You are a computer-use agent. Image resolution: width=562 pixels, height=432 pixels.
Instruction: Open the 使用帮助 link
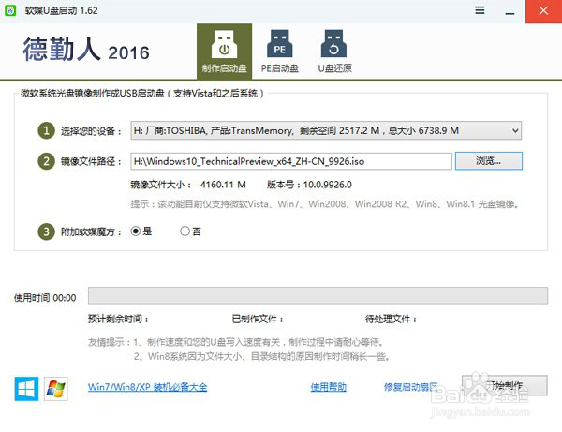click(x=329, y=387)
